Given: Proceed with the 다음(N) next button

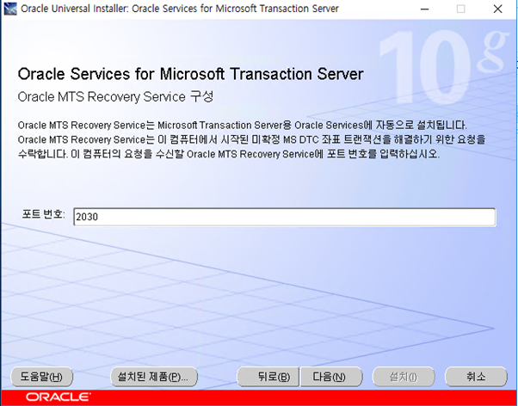Looking at the screenshot, I should pyautogui.click(x=331, y=377).
